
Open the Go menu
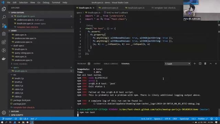point(39,2)
